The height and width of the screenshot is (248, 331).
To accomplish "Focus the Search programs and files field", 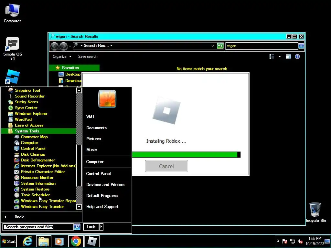I will click(x=38, y=227).
